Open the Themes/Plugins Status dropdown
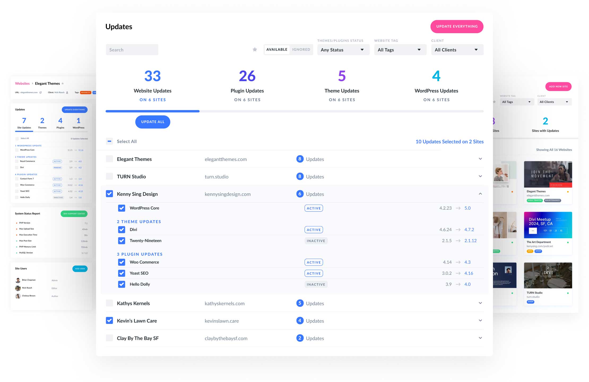The width and height of the screenshot is (589, 382). point(342,49)
